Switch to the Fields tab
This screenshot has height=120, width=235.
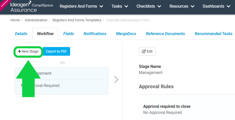coord(69,34)
